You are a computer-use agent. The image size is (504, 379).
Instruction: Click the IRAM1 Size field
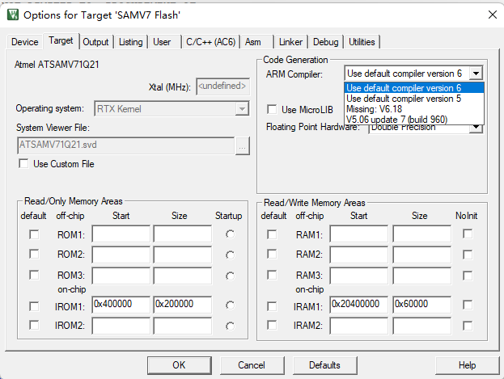(421, 305)
